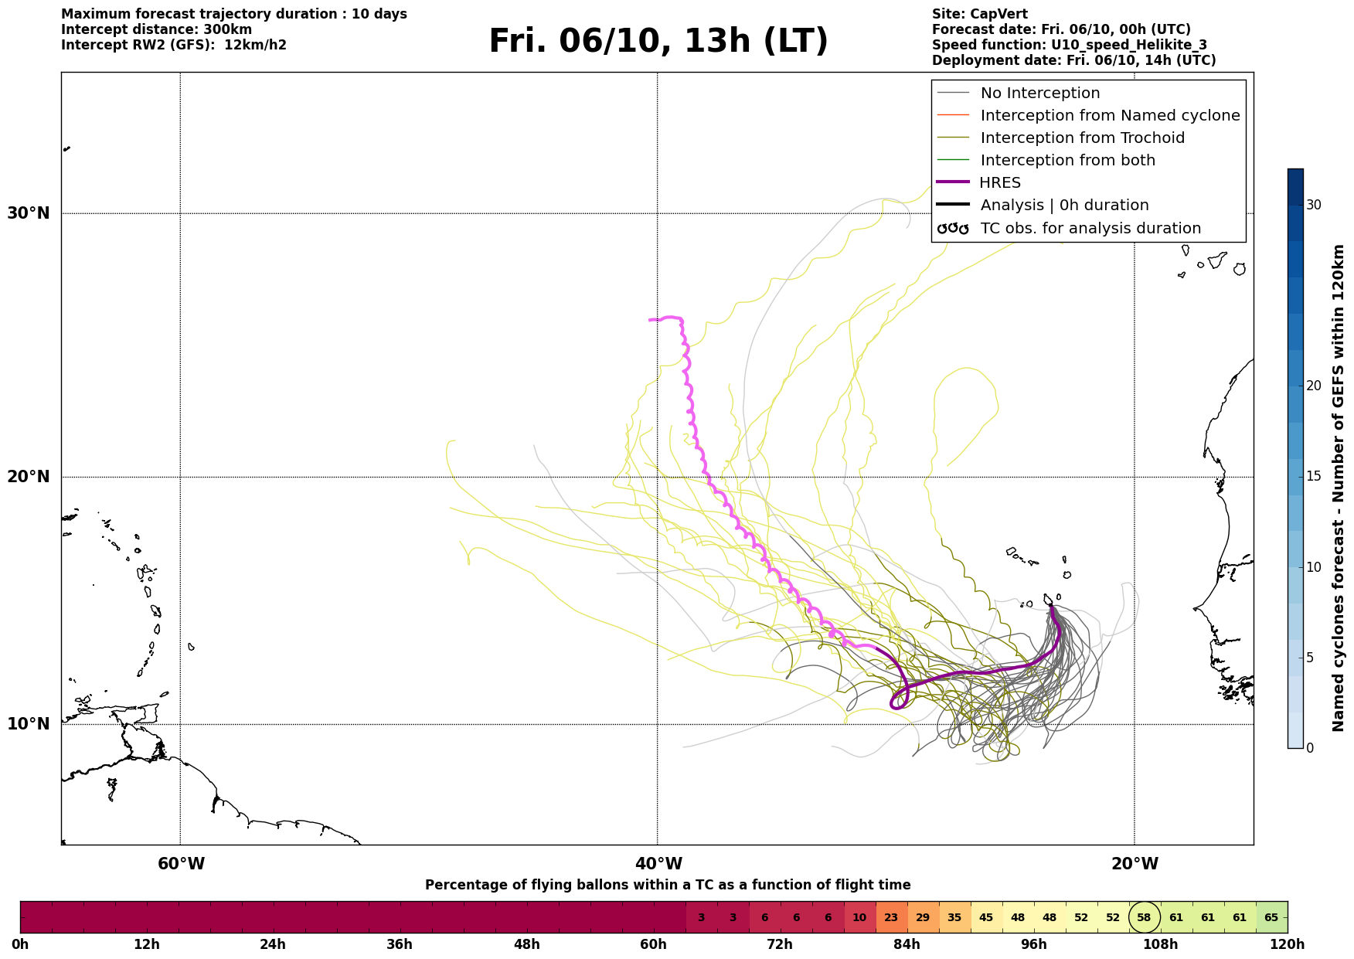The height and width of the screenshot is (959, 1354).
Task: Click the percentage cell showing 10
Action: point(859,917)
